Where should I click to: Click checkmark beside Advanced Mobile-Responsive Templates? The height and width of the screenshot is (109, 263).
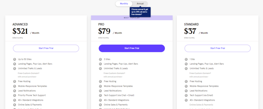[x=14, y=86]
